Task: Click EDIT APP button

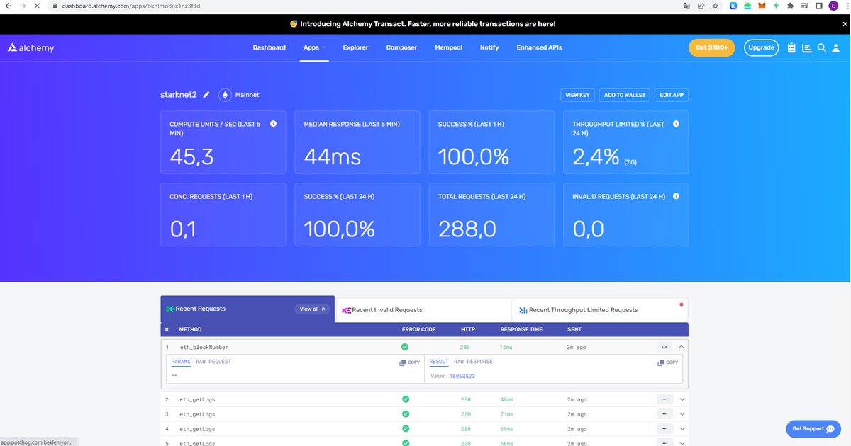Action: 672,95
